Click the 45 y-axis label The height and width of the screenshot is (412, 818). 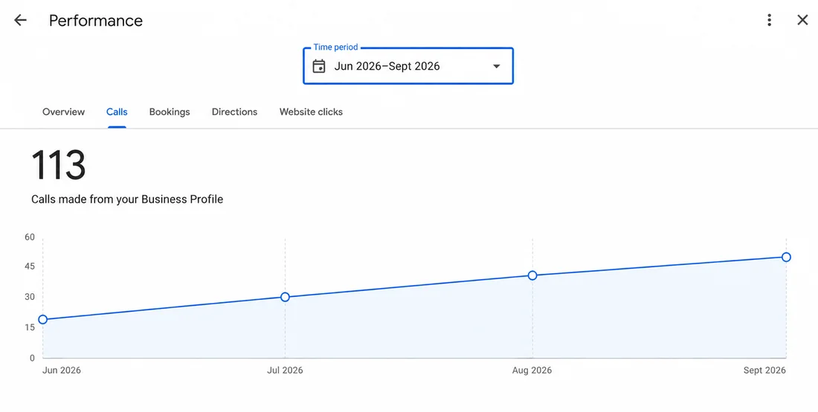pos(30,267)
